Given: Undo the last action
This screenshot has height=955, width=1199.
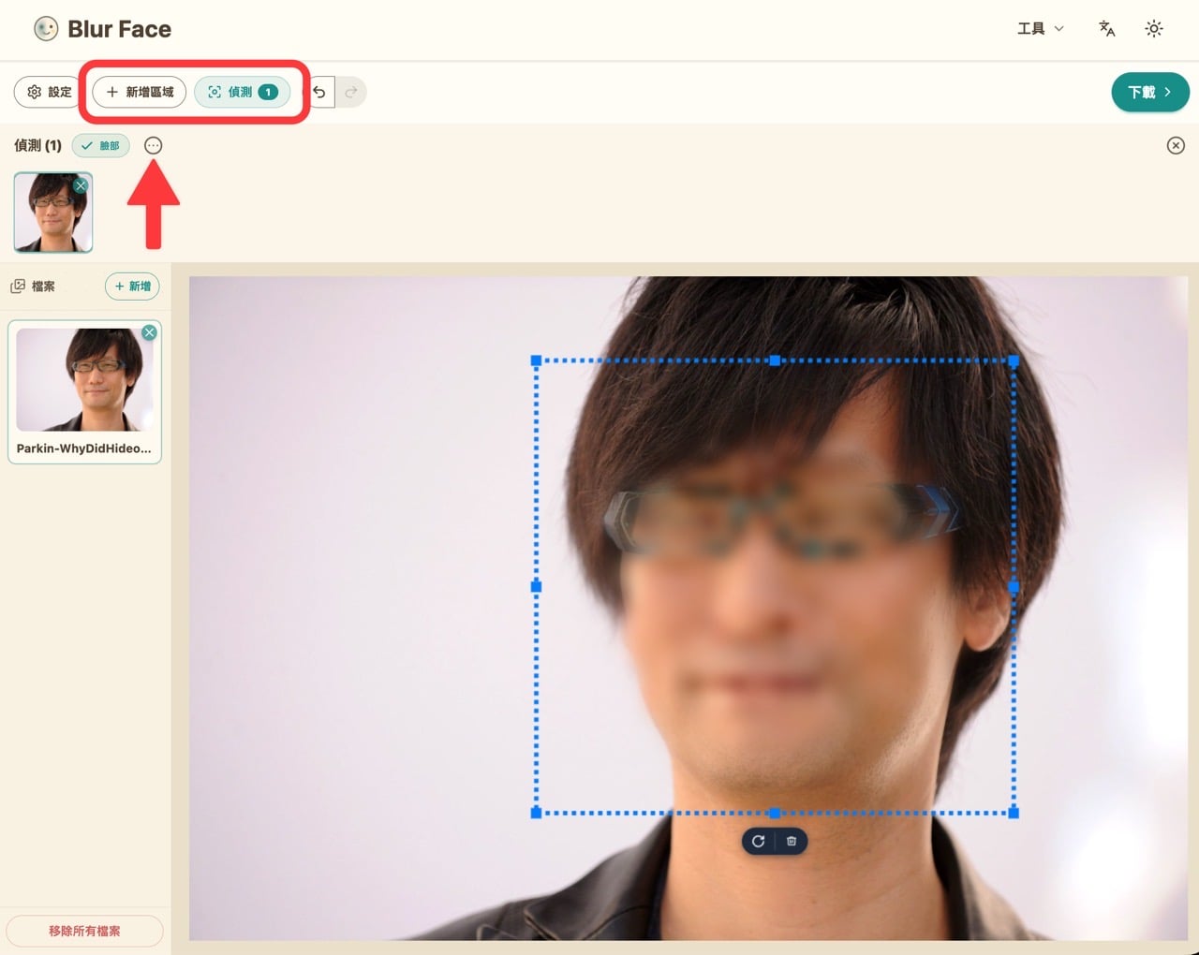Looking at the screenshot, I should (x=319, y=92).
